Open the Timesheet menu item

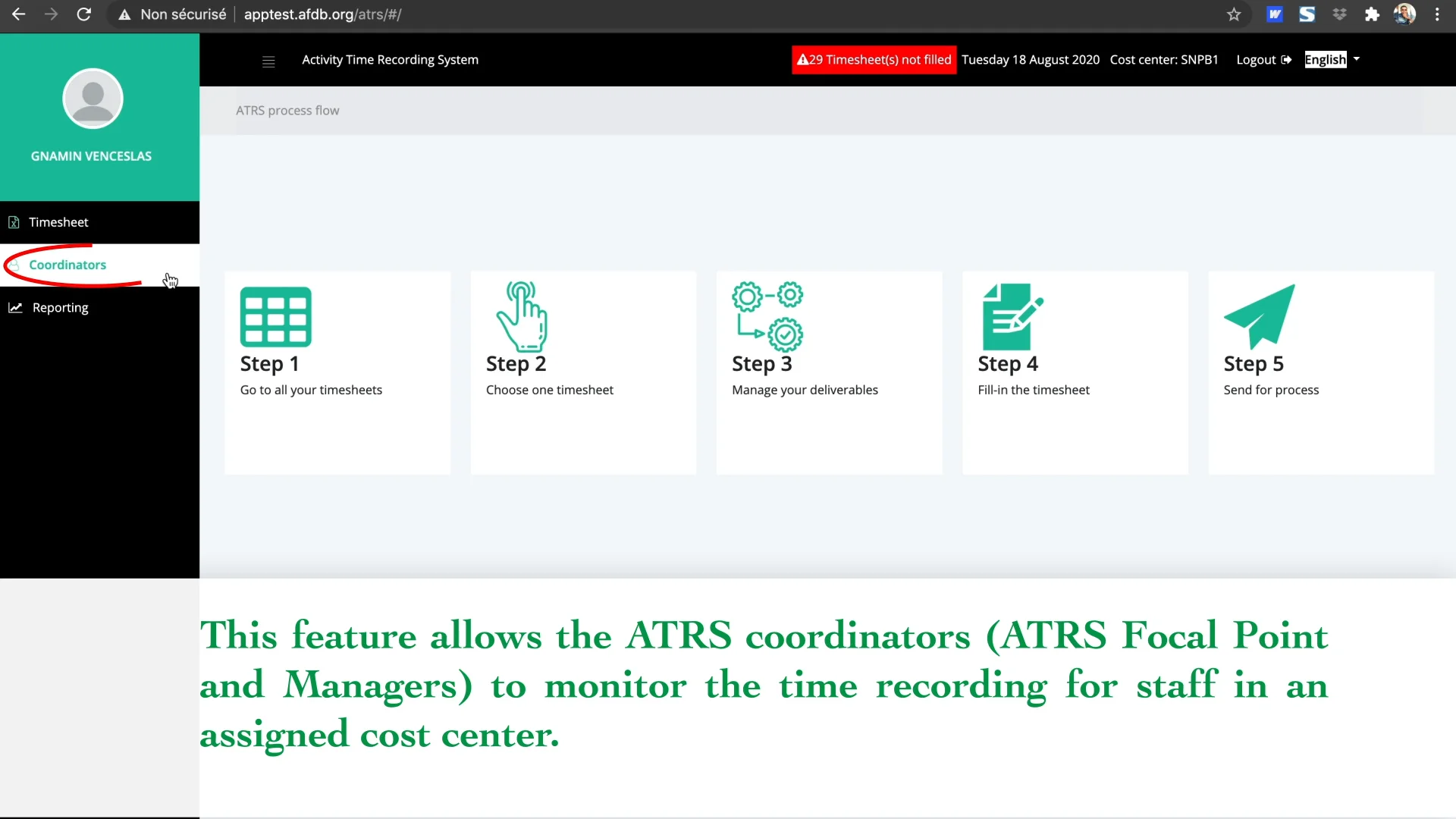pyautogui.click(x=99, y=222)
